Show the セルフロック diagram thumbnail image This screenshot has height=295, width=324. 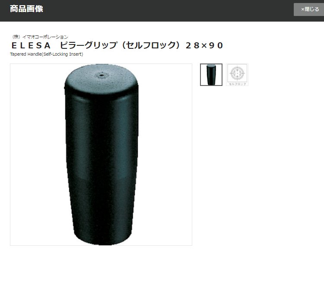coord(237,75)
